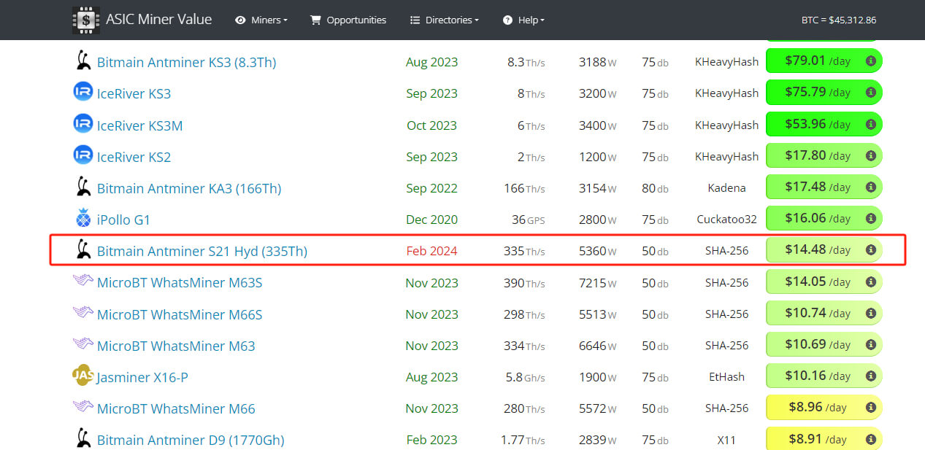The width and height of the screenshot is (925, 450).
Task: Open the IceRiver KS3M miner link
Action: pyautogui.click(x=139, y=125)
